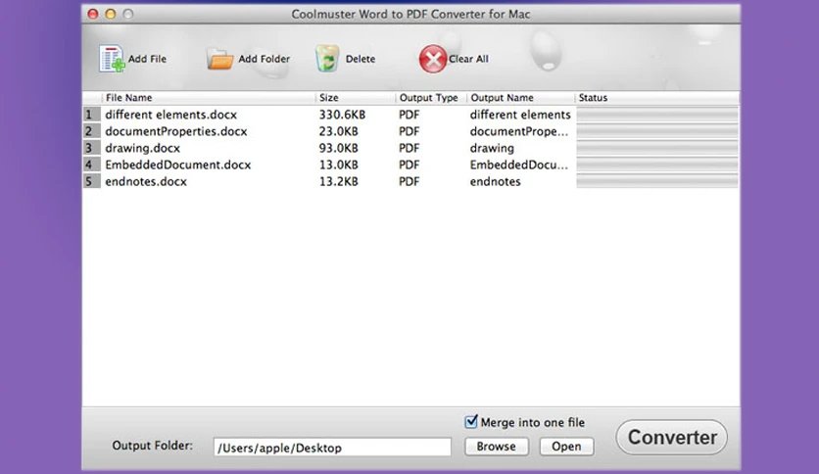The image size is (819, 474).
Task: Select the different elements.docx file row
Action: (410, 115)
